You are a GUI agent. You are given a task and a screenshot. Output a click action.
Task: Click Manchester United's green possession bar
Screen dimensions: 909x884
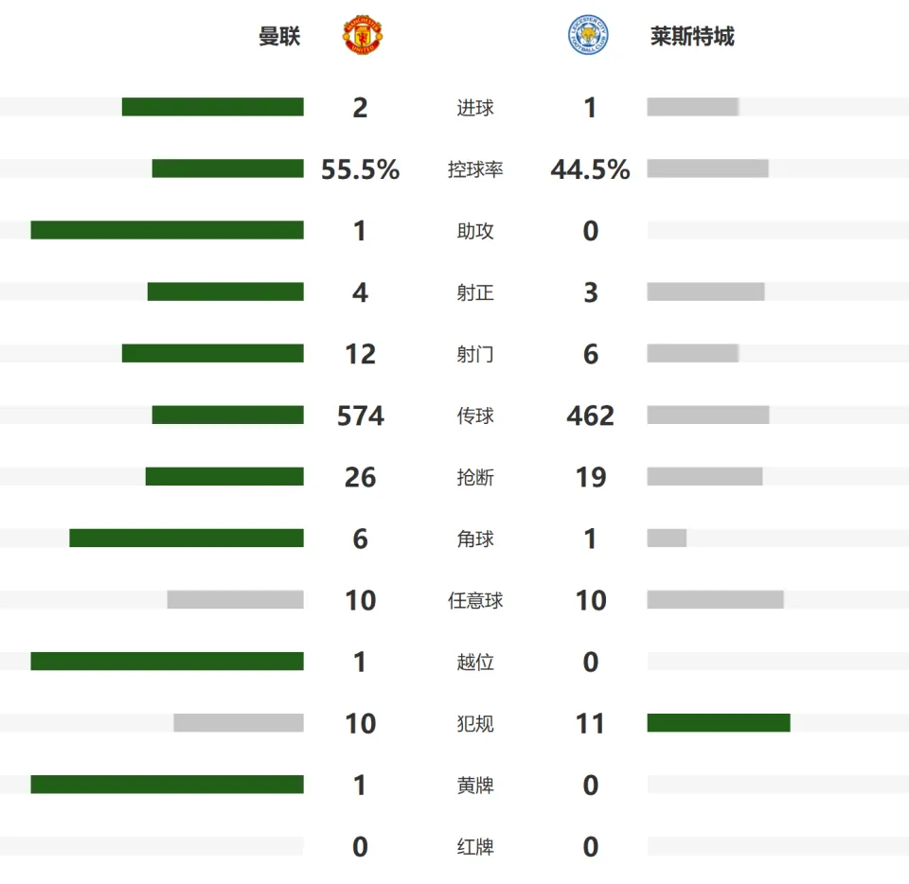[228, 168]
